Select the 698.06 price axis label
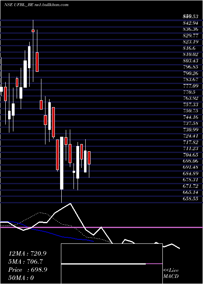This screenshot has width=203, height=284. coord(190,161)
